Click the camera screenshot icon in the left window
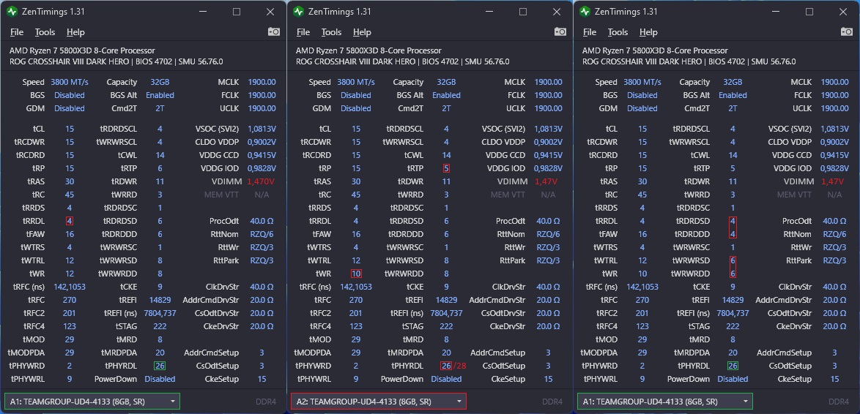860x414 pixels. pyautogui.click(x=274, y=32)
